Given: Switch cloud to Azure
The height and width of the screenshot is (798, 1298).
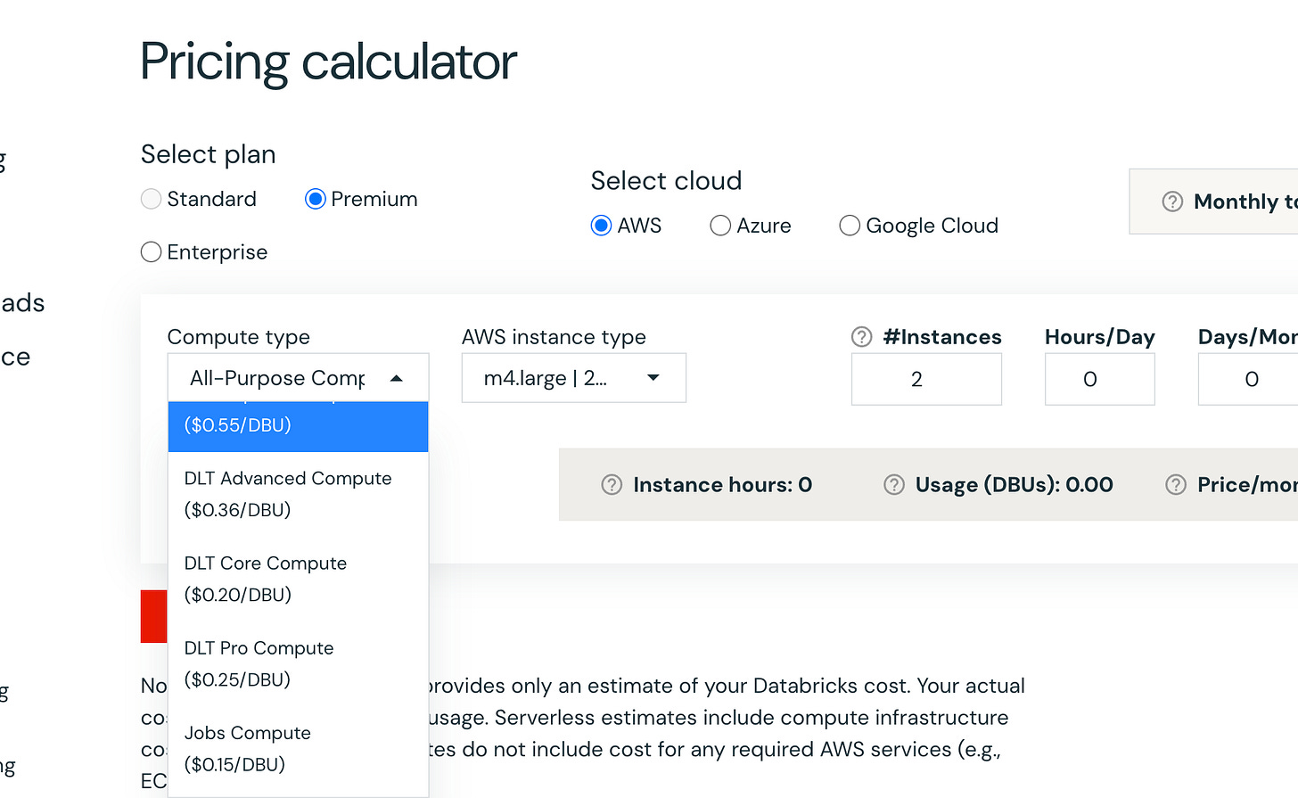Looking at the screenshot, I should point(720,226).
